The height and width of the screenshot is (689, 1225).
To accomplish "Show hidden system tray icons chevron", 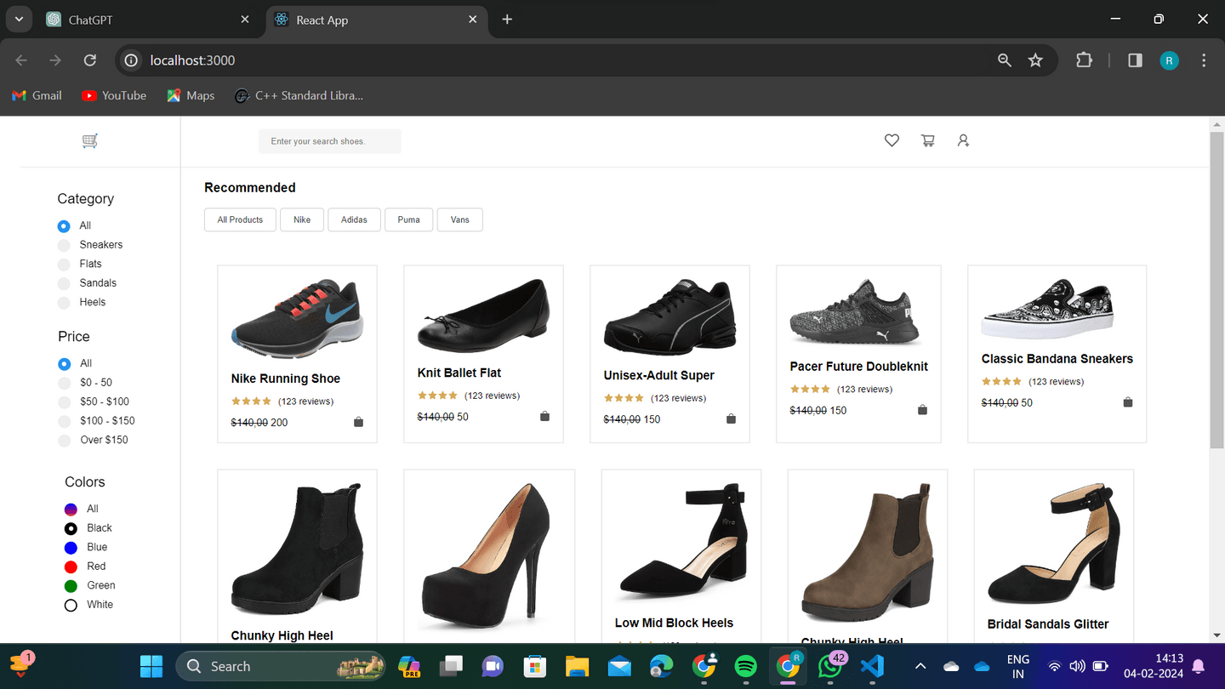I will (x=920, y=666).
